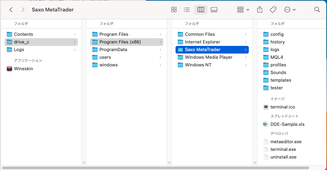This screenshot has height=170, width=327.
Task: Click the Finder search magnifier
Action: click(x=317, y=9)
